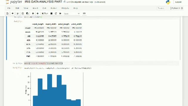Click the Logout button
Image resolution: width=188 pixels, height=106 pixels.
(x=178, y=2)
